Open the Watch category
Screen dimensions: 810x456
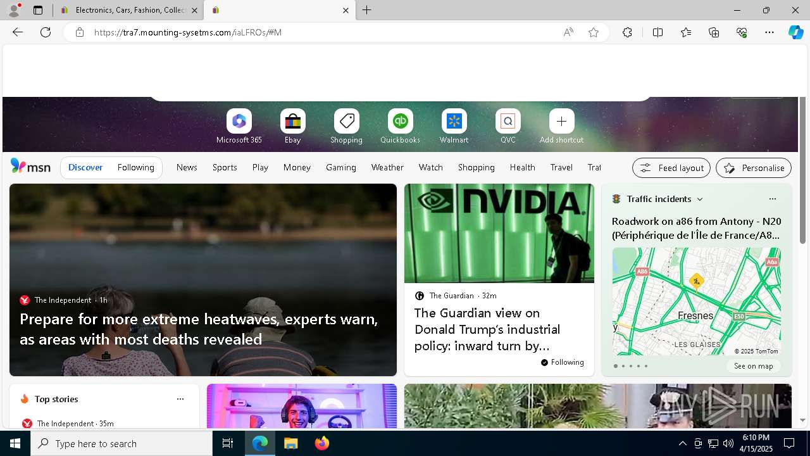[431, 167]
